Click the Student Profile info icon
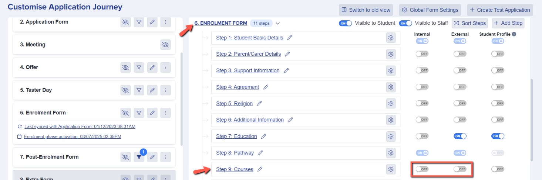The width and height of the screenshot is (542, 180). click(x=514, y=34)
